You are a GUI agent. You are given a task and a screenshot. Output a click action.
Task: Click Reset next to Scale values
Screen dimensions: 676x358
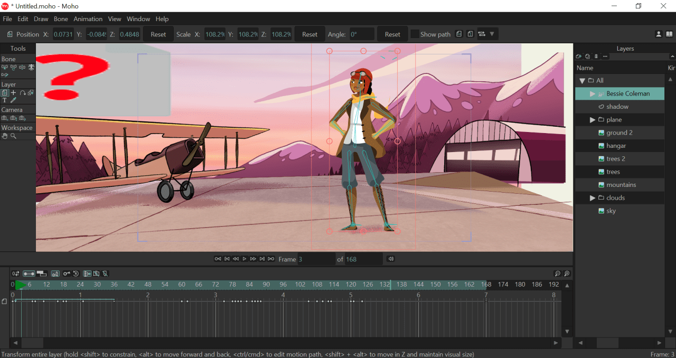click(x=309, y=34)
